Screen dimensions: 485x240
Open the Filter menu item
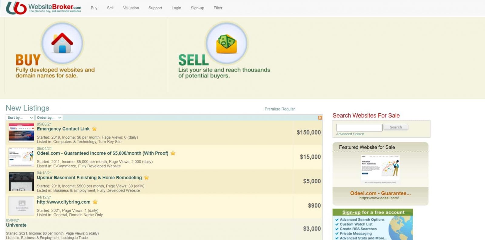[218, 8]
